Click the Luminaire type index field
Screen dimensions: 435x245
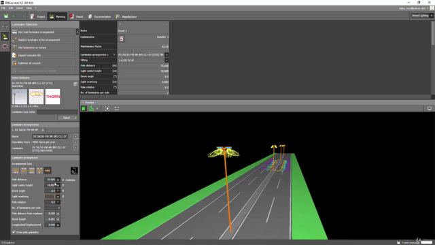pyautogui.click(x=57, y=112)
